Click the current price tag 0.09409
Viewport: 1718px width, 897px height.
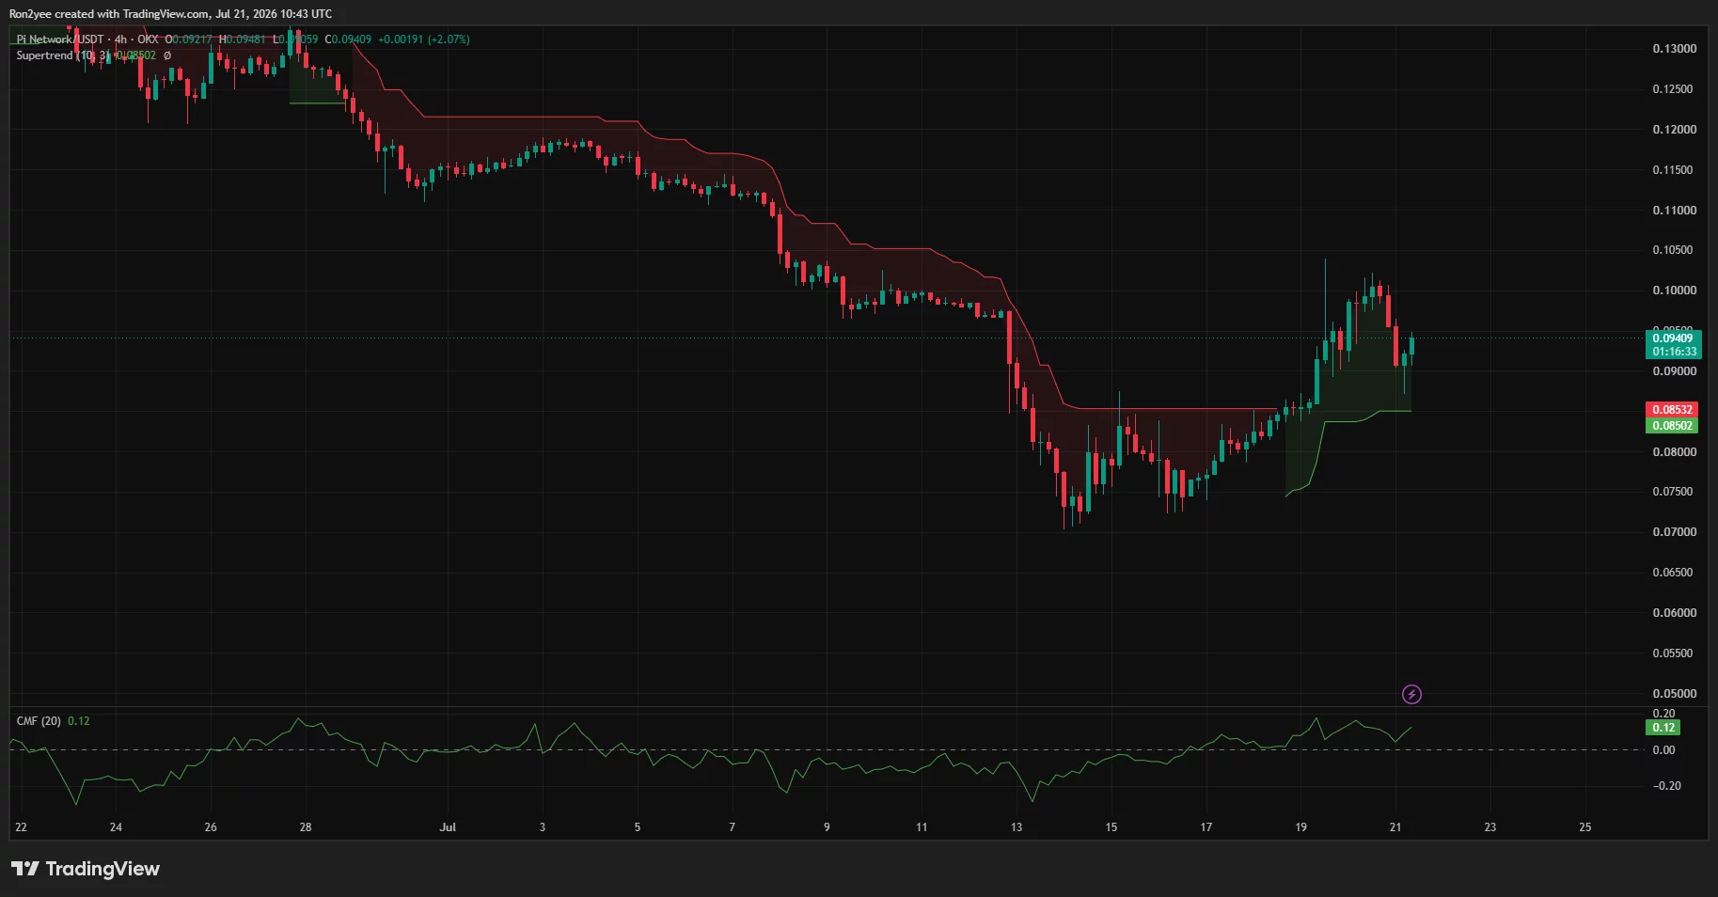[x=1673, y=338]
